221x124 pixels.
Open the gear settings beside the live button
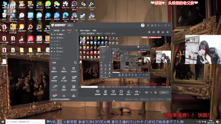coord(156,92)
